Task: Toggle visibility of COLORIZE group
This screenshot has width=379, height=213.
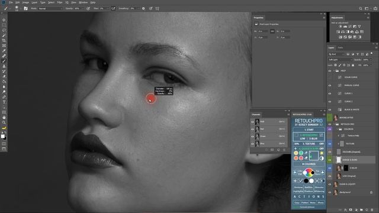Action: 330,129
